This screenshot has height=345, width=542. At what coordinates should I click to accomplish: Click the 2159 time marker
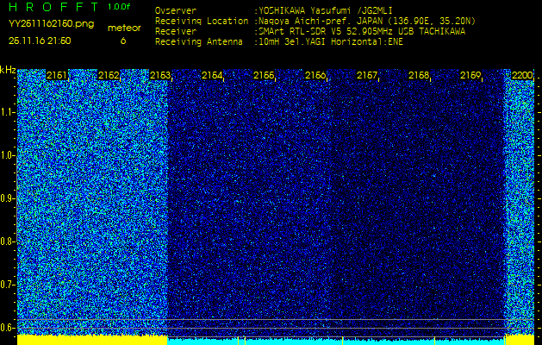click(x=470, y=75)
